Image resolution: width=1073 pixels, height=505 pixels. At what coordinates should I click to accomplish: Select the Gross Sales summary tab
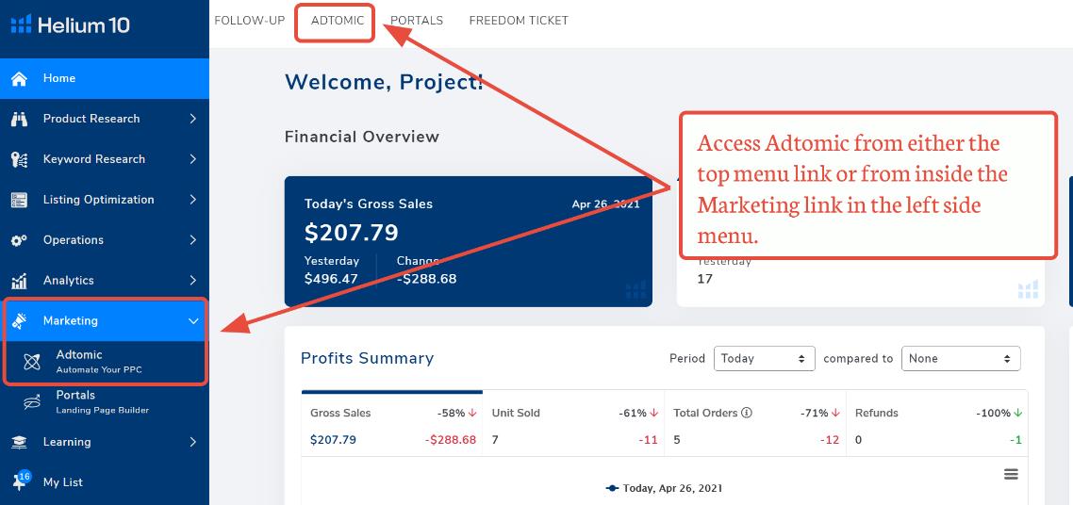click(392, 425)
